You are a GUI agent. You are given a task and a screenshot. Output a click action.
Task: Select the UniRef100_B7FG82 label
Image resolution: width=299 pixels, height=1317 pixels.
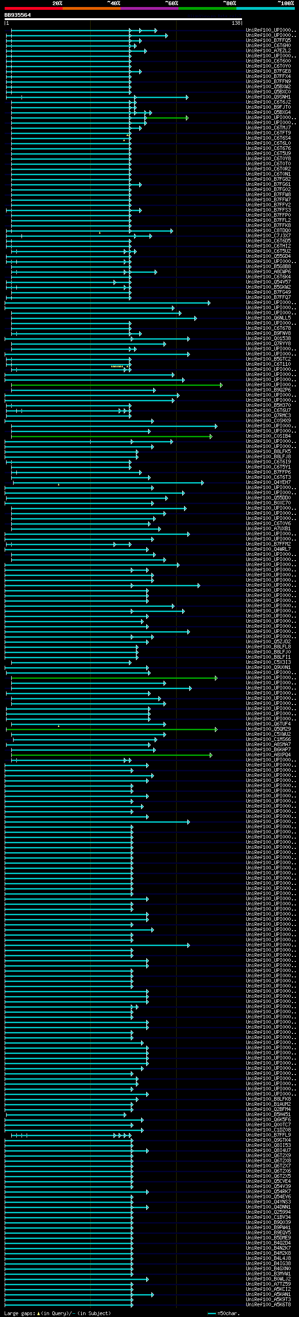(268, 179)
